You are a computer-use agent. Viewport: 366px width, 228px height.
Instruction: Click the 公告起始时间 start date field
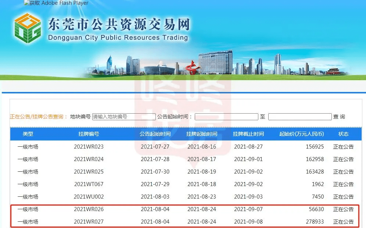point(226,117)
